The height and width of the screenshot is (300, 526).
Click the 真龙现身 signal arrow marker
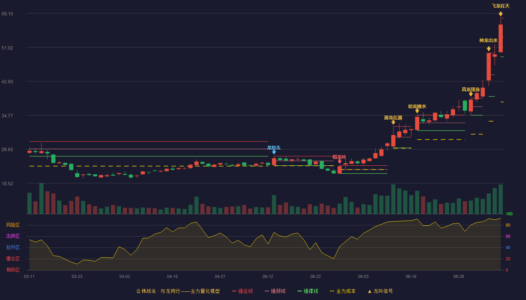point(471,94)
